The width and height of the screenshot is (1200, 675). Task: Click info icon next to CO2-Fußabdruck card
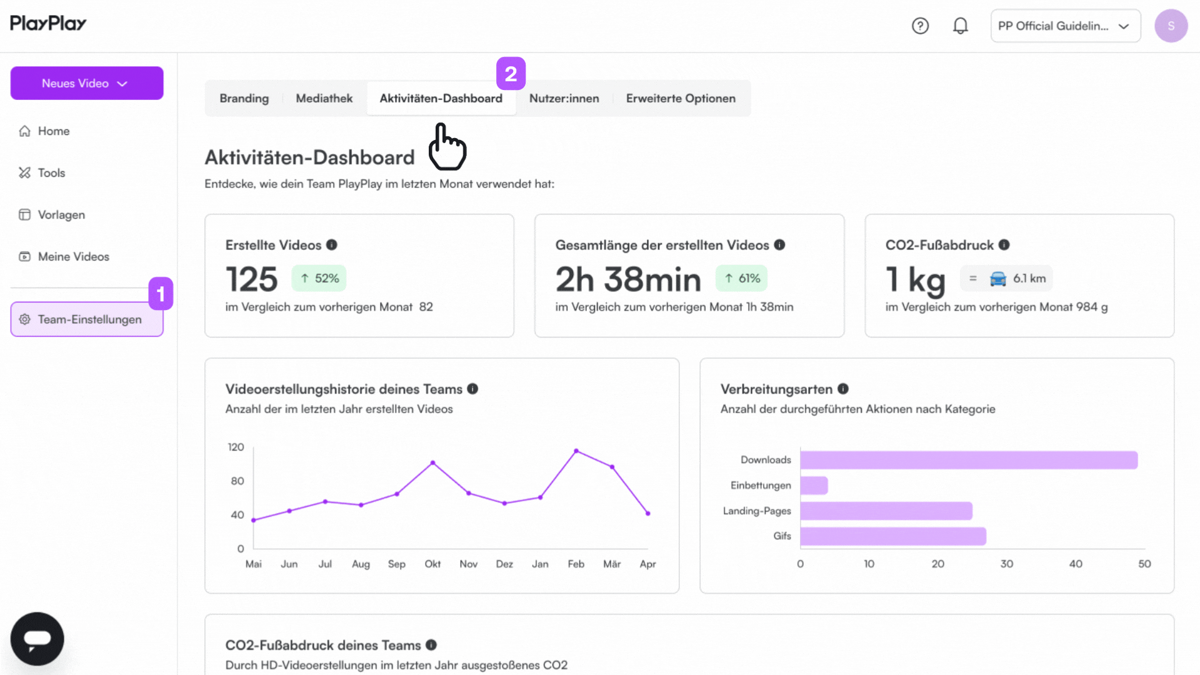coord(1004,245)
